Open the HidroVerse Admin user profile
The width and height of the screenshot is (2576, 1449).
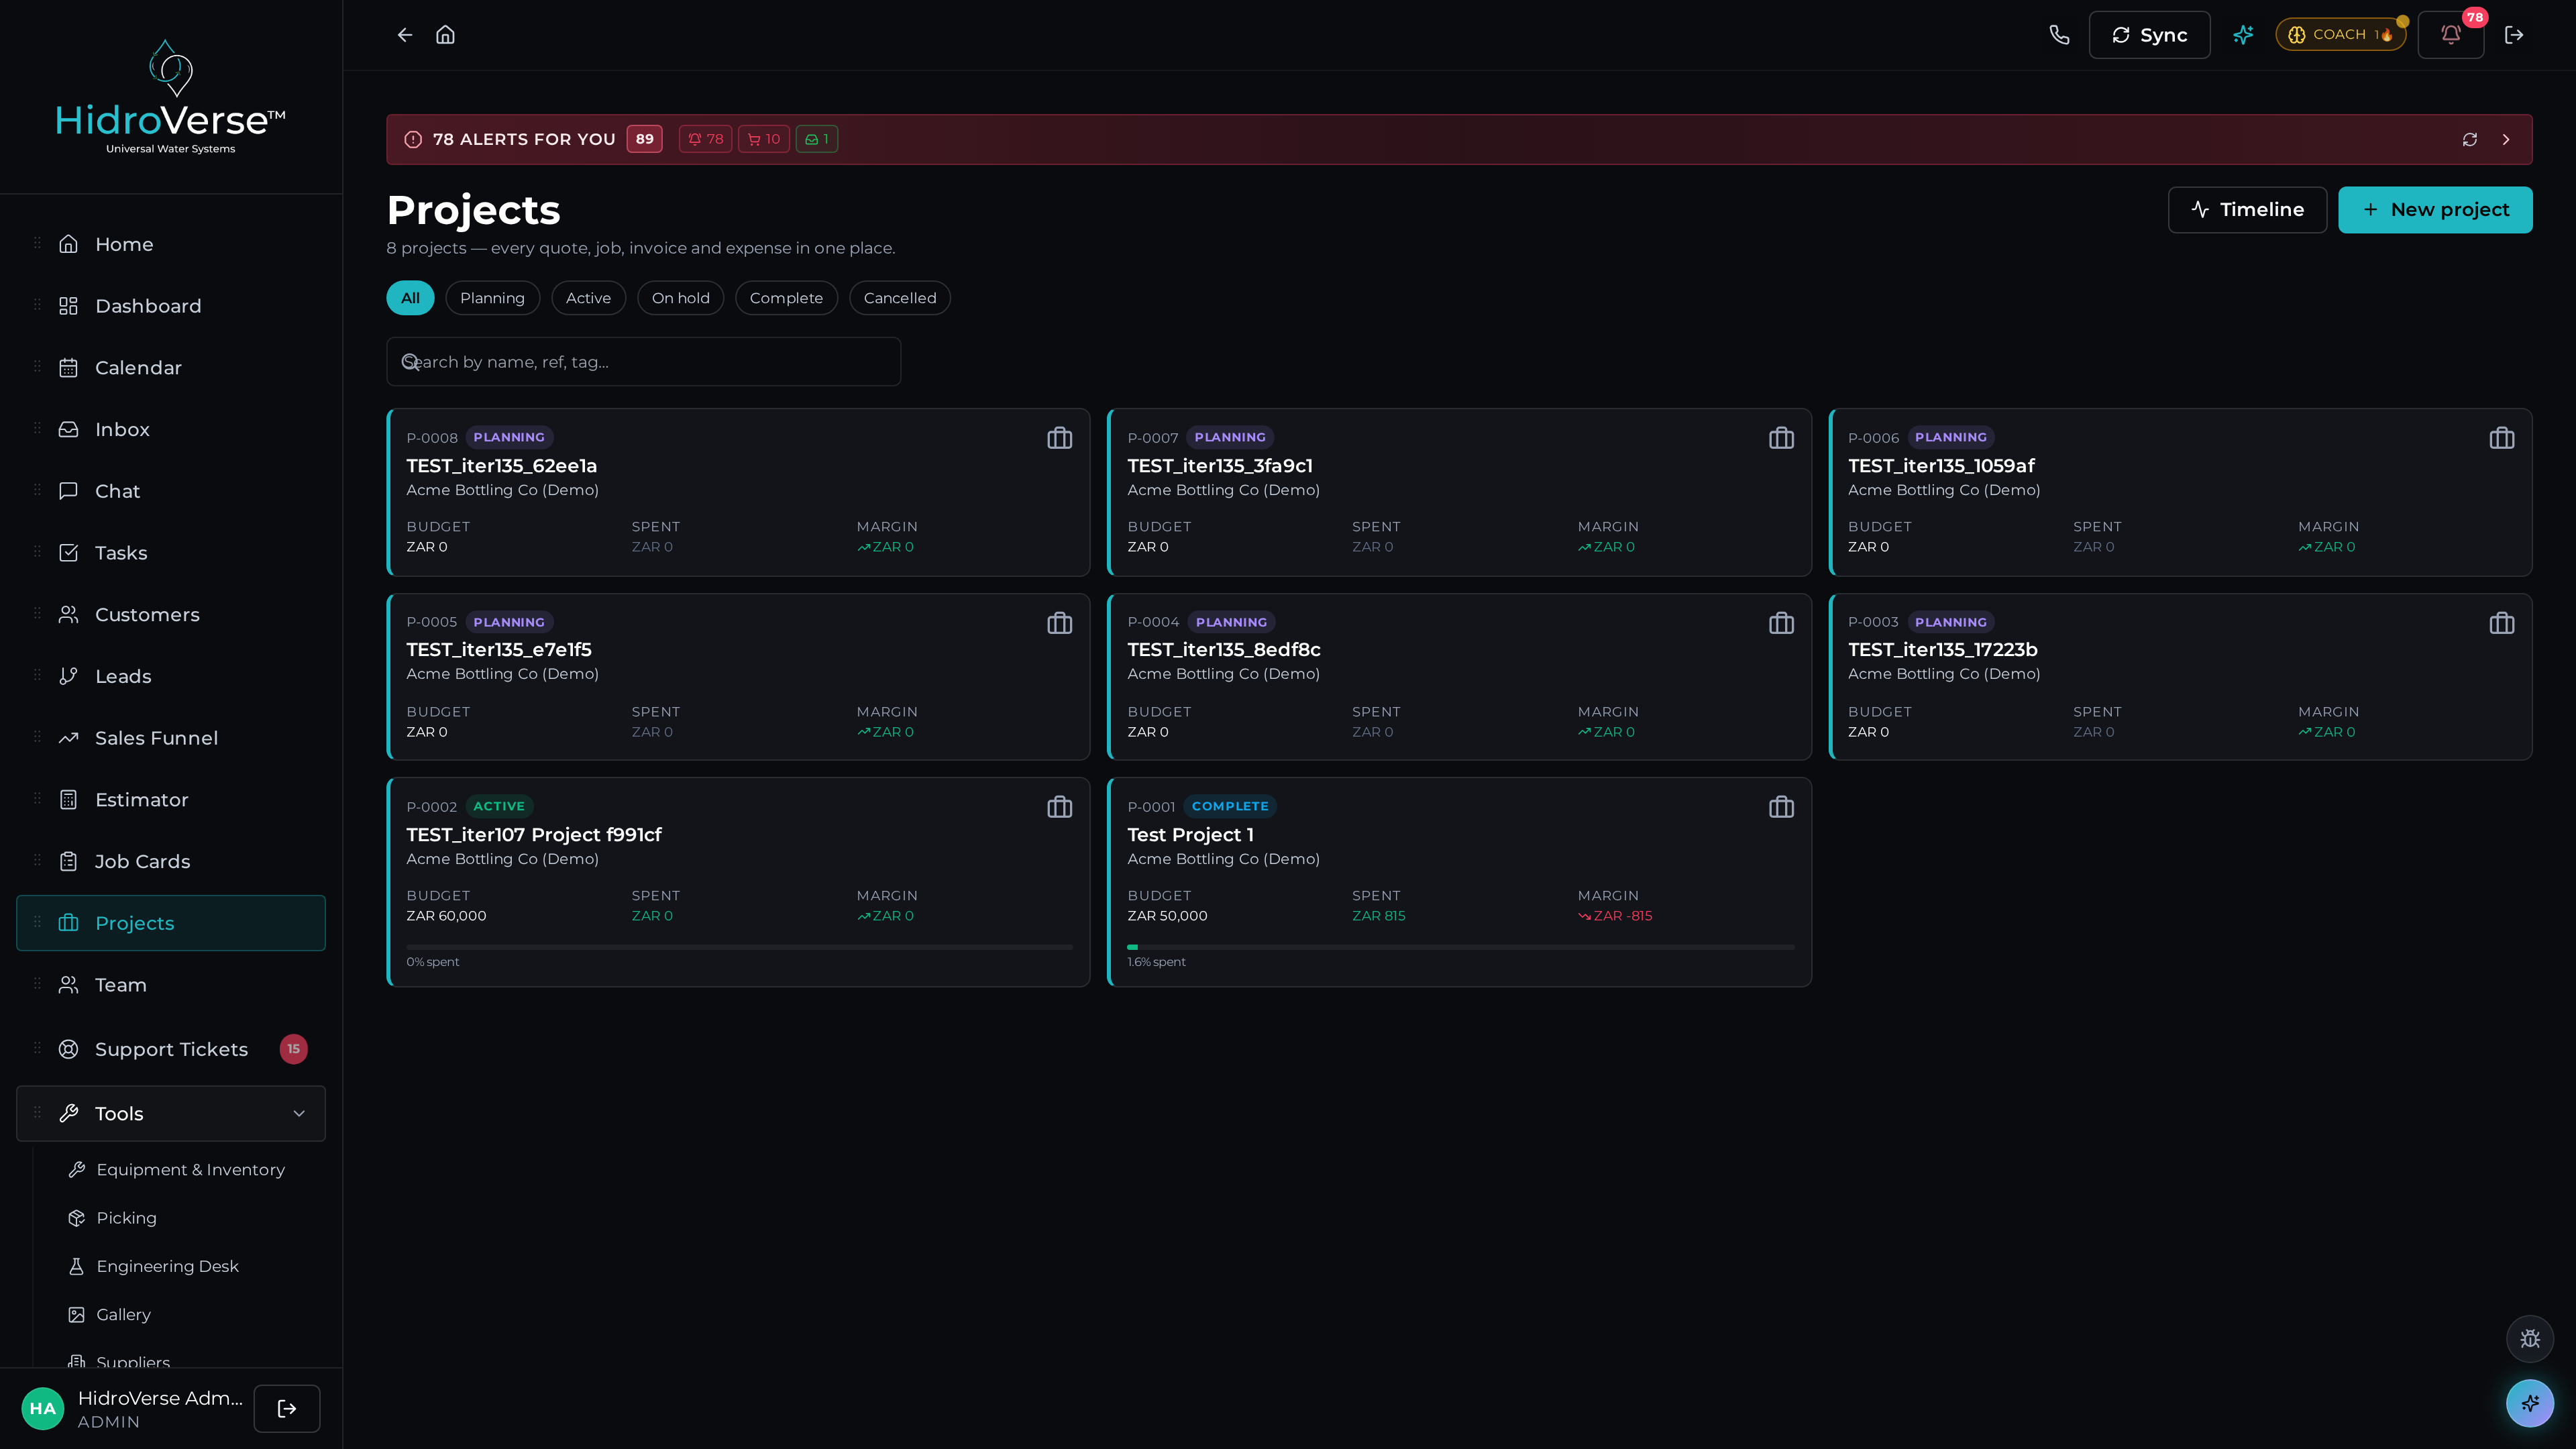132,1408
